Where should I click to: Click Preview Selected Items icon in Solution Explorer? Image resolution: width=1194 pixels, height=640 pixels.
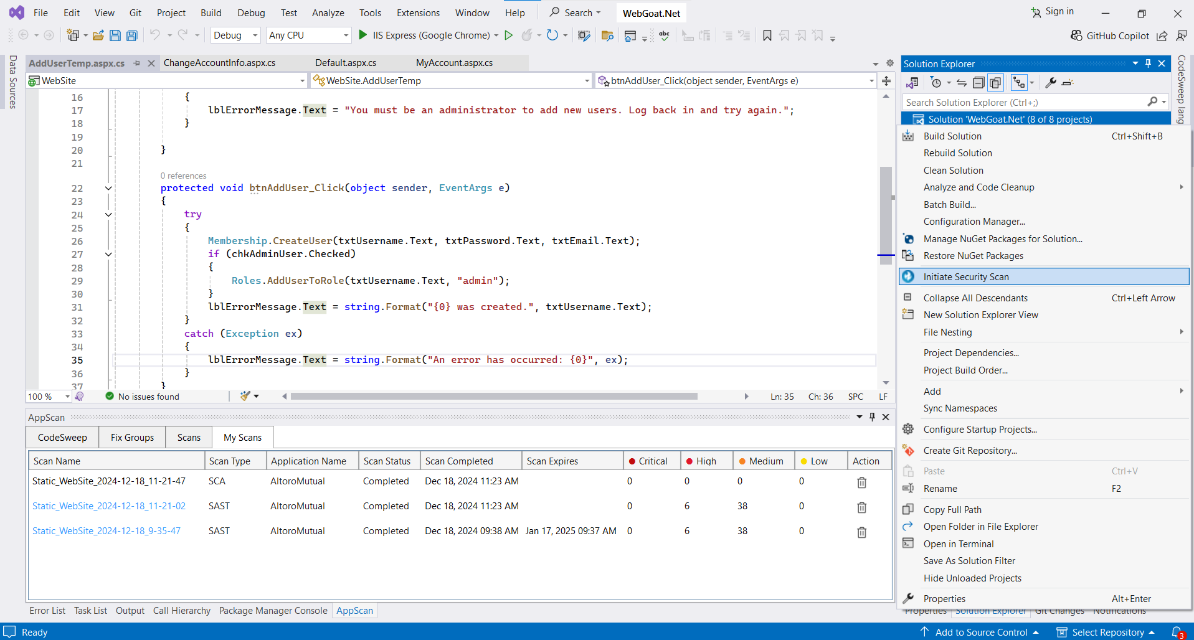[1068, 82]
